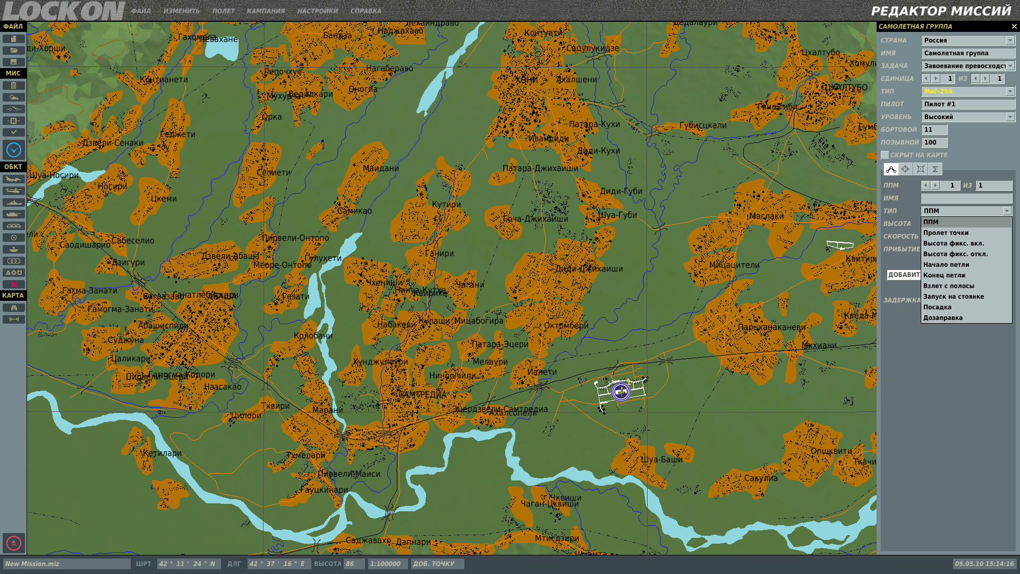Viewport: 1020px width, 574px height.
Task: Choose Запуск на стоянке option
Action: [x=966, y=297]
